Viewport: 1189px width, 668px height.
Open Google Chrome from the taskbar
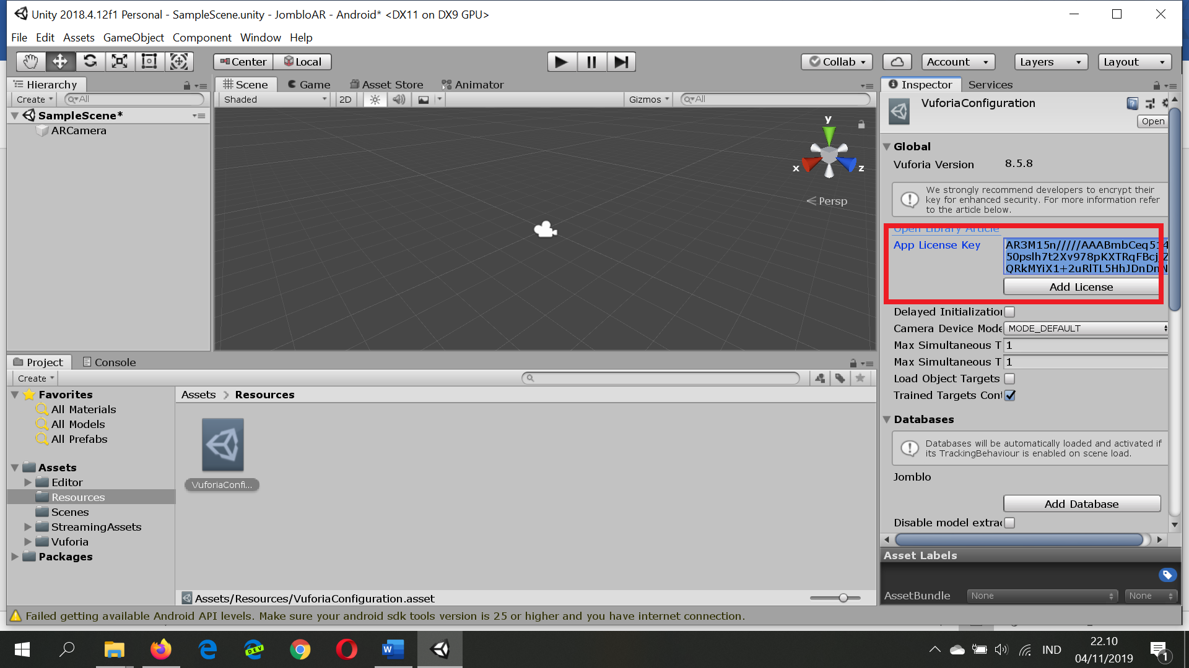click(300, 649)
